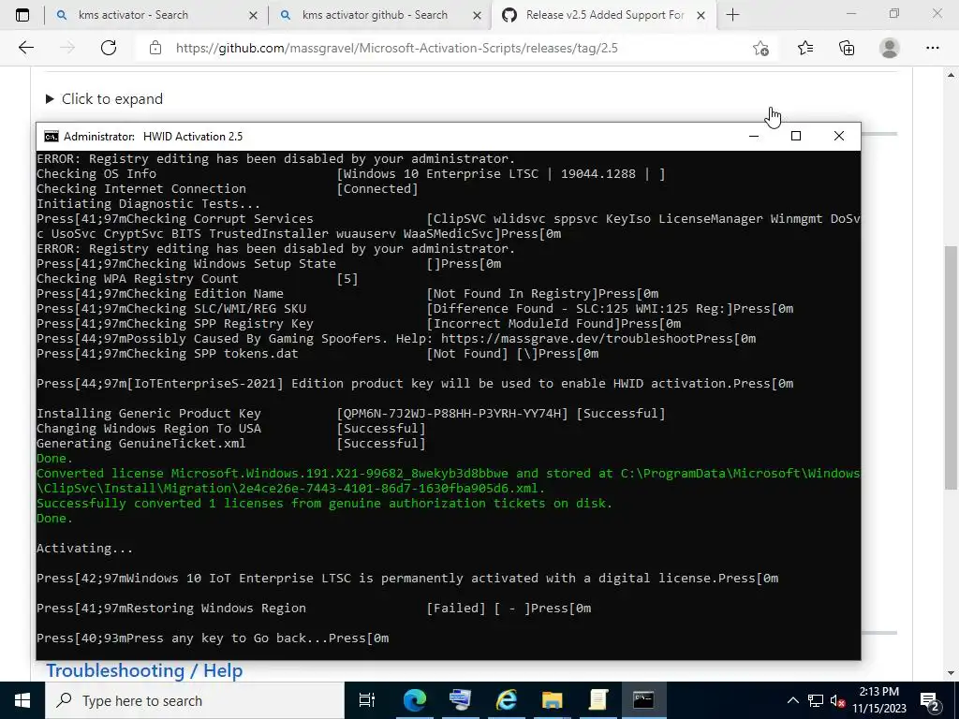Image resolution: width=959 pixels, height=719 pixels.
Task: Open the Favorites list
Action: point(805,48)
